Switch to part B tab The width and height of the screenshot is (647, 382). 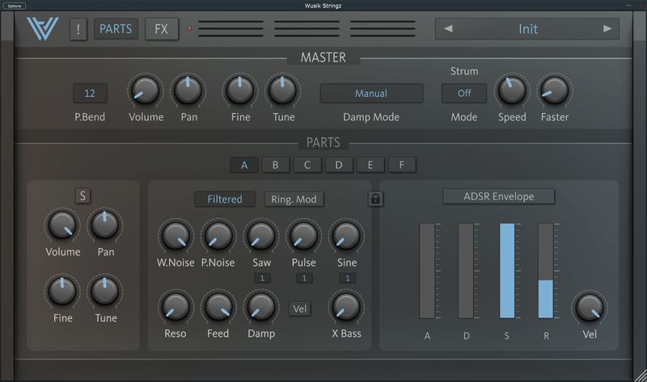(275, 166)
